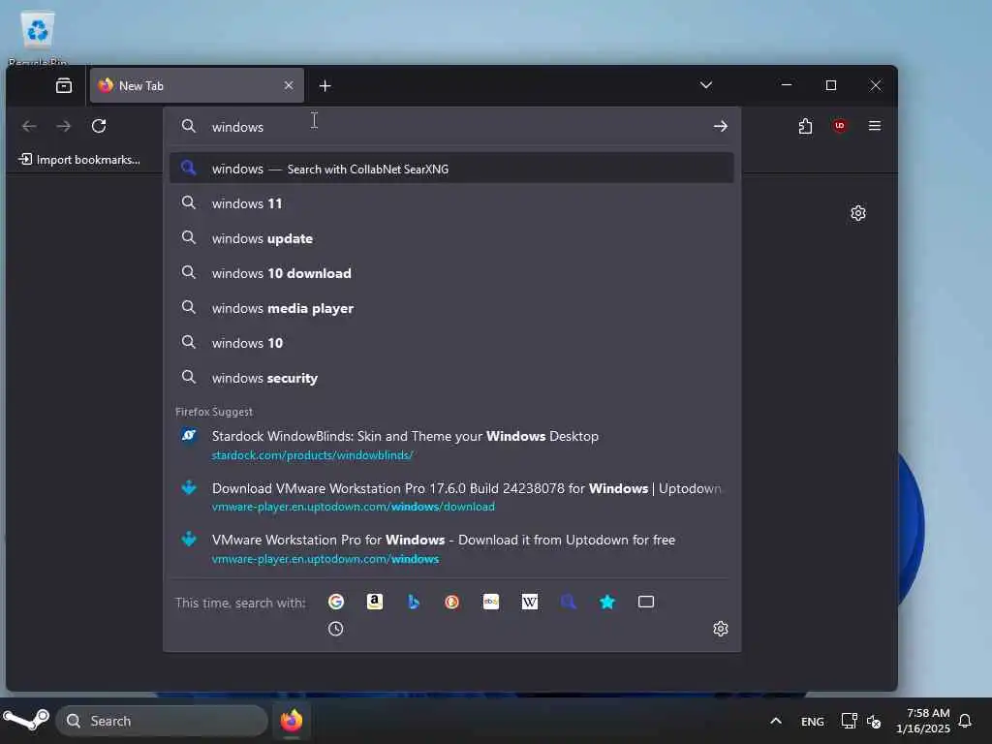Screen dimensions: 992x744
Task: Choose 'windows — Search with CollabNet SearXNG'
Action: (451, 169)
